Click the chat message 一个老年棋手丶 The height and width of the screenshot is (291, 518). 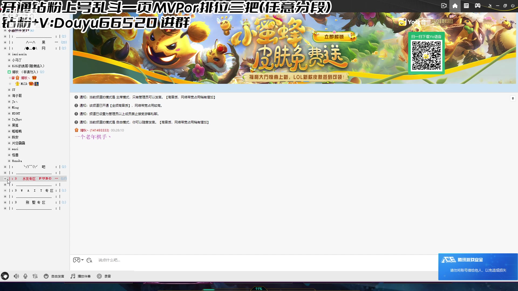tap(93, 137)
